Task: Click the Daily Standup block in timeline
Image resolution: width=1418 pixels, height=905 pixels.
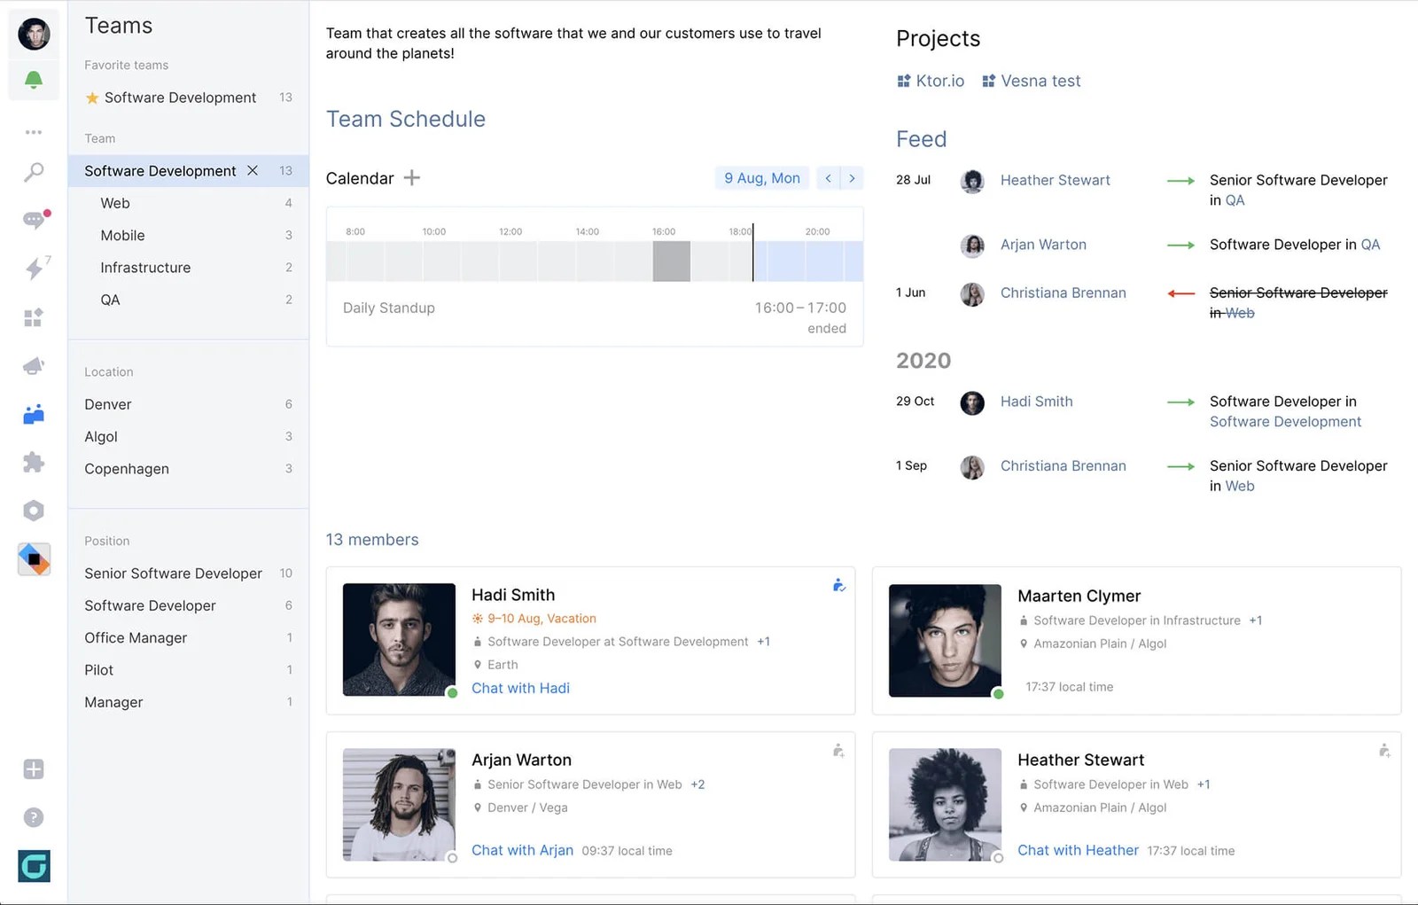Action: pyautogui.click(x=672, y=261)
